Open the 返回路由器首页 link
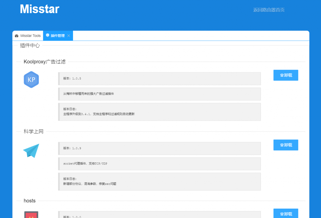 click(x=269, y=10)
